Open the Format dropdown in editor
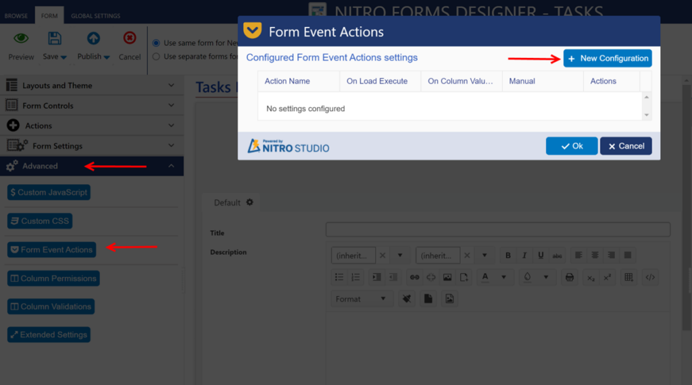This screenshot has width=692, height=385. click(362, 299)
